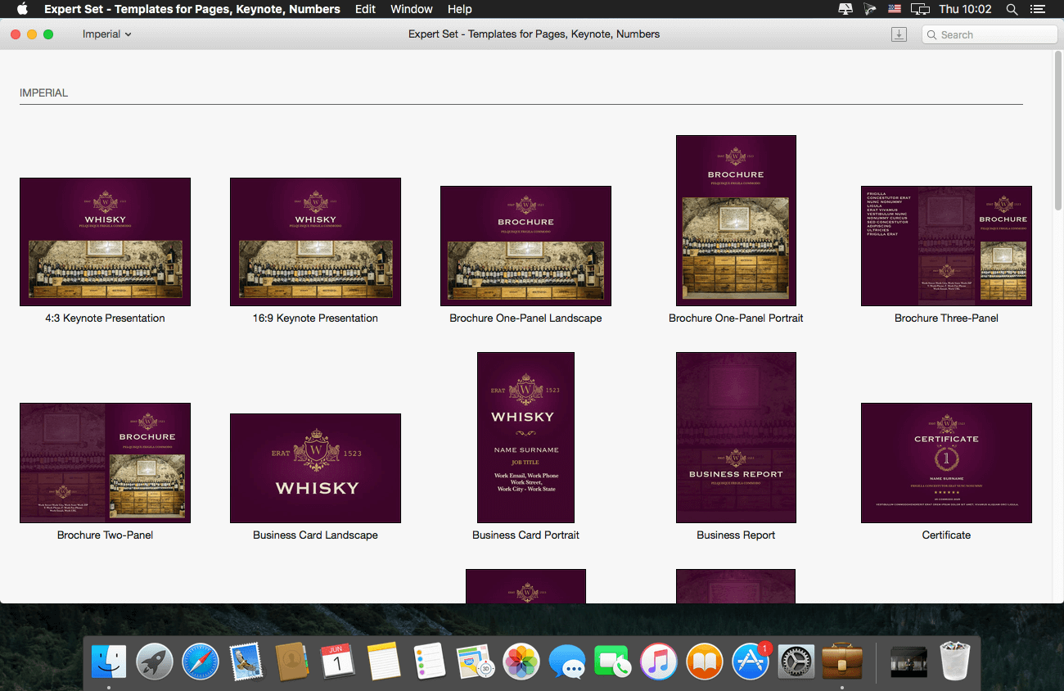Click the "Business Card Portrait" caption text
This screenshot has width=1064, height=691.
[x=525, y=535]
